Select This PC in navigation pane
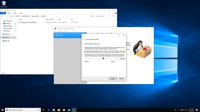200x112 pixels. 7,37
